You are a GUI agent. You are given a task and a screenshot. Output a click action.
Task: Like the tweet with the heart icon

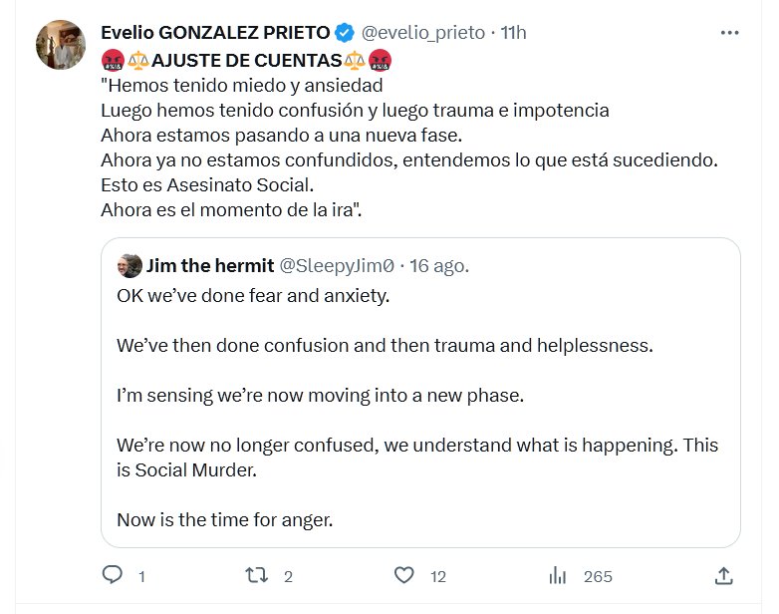(x=403, y=575)
